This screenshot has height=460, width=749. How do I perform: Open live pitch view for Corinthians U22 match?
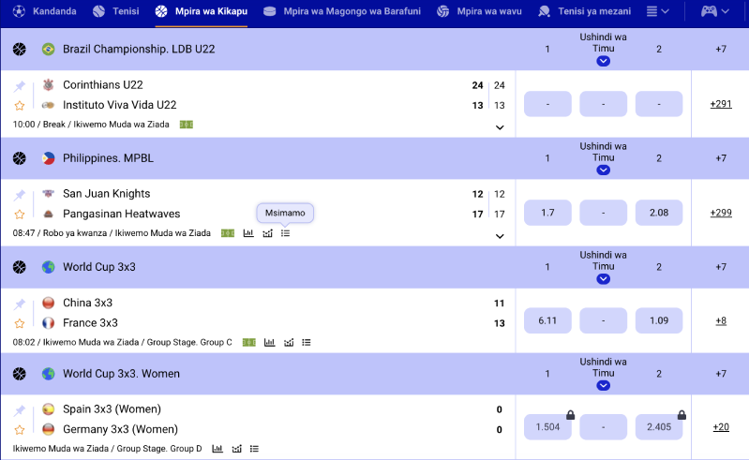point(187,125)
